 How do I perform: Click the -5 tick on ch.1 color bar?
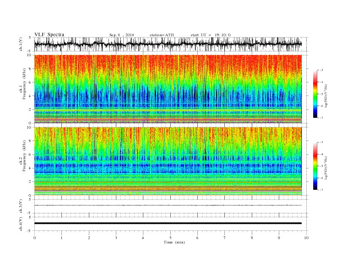321,94
